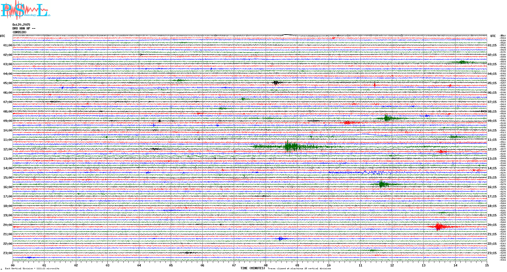Screen dimensions: 507x272
Task: Click the 05:15 label on right axis
Action: 492,83
